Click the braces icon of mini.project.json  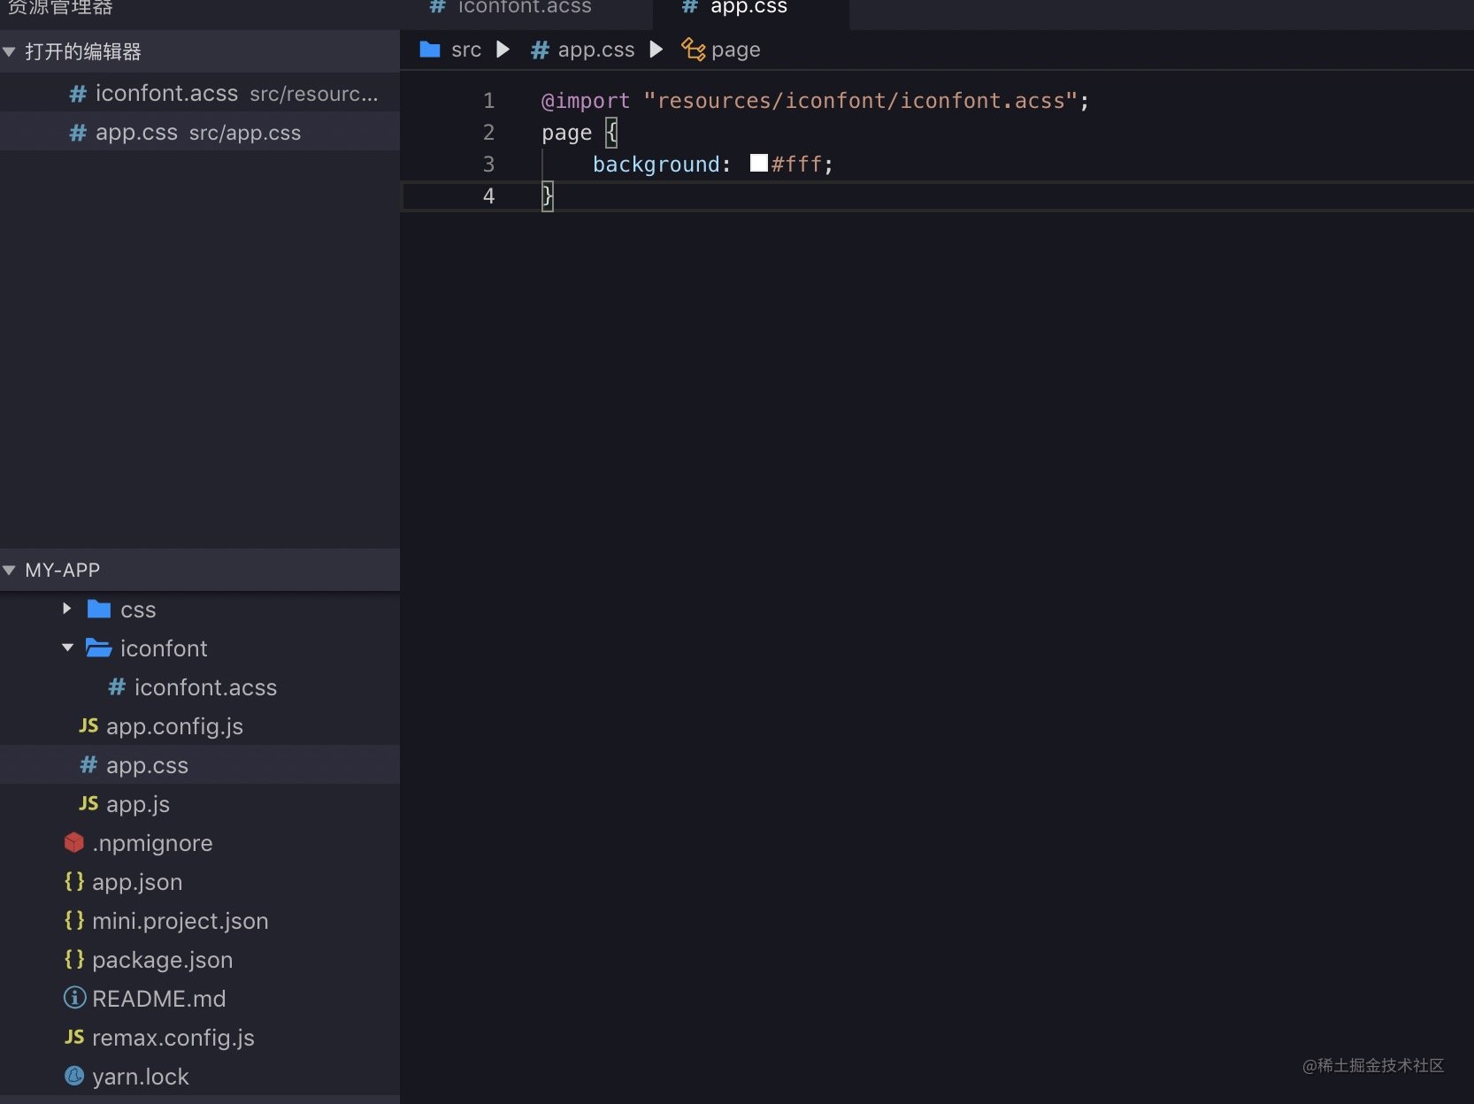[x=74, y=920]
